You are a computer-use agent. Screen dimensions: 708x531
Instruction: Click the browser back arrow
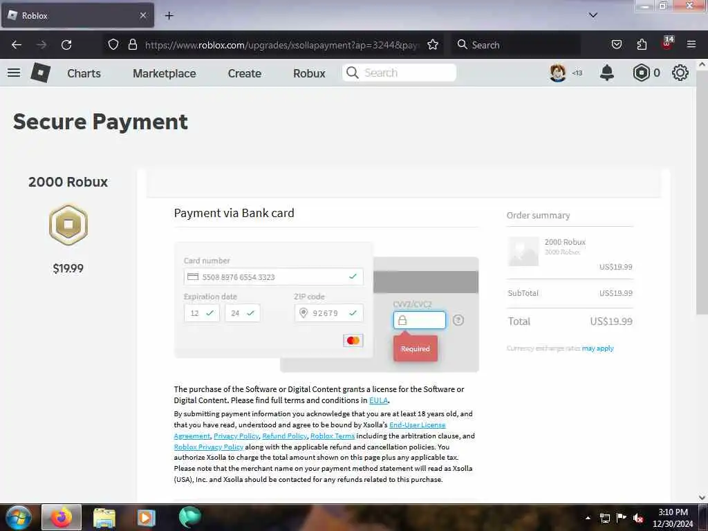[17, 45]
